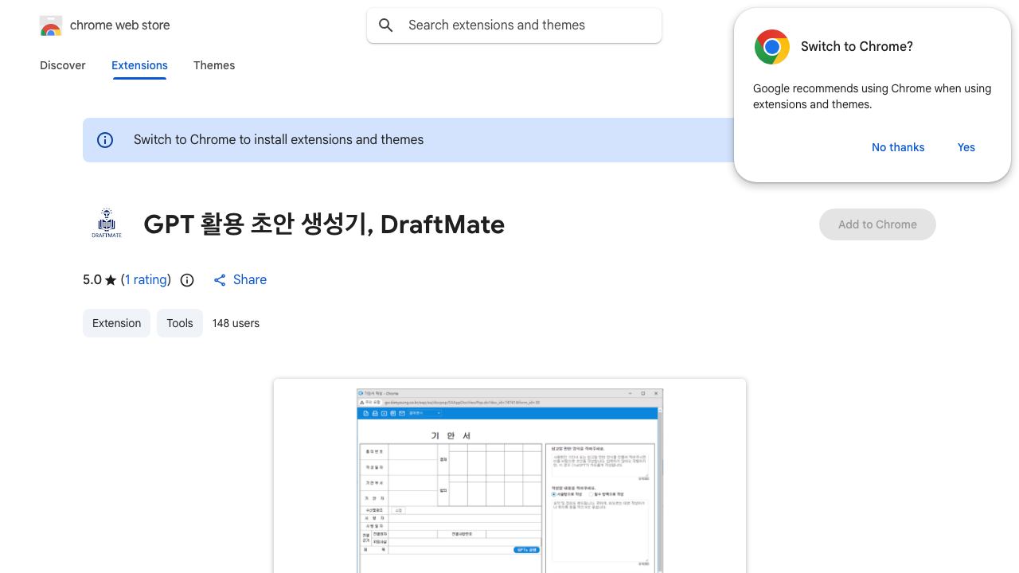Click the Tools category chip
Image resolution: width=1019 pixels, height=573 pixels.
(180, 323)
